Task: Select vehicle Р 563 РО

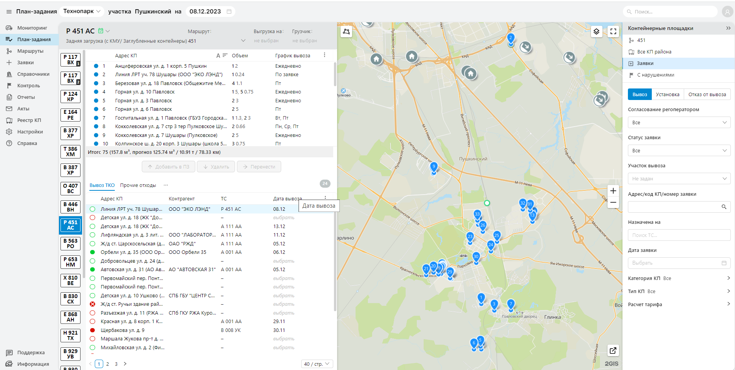Action: pos(70,243)
